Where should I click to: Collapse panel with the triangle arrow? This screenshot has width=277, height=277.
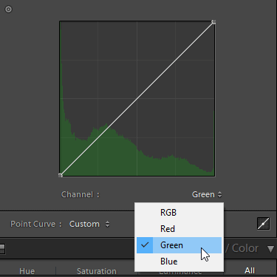pyautogui.click(x=270, y=249)
